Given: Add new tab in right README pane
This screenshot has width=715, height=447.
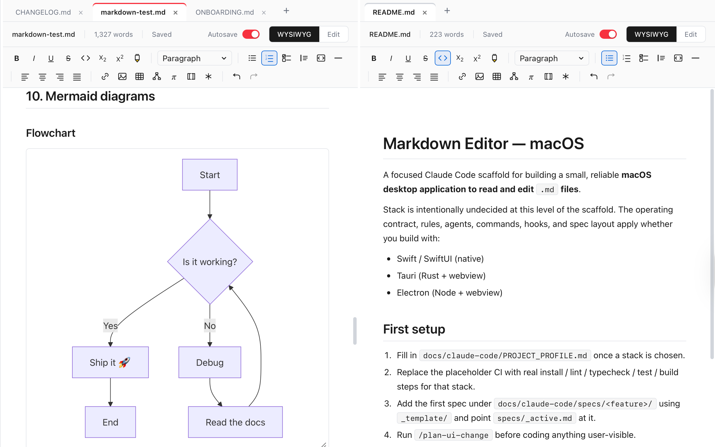Looking at the screenshot, I should click(447, 11).
